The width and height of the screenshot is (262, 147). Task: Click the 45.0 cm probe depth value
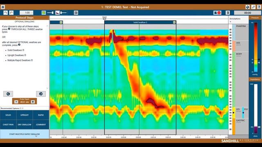point(25,102)
